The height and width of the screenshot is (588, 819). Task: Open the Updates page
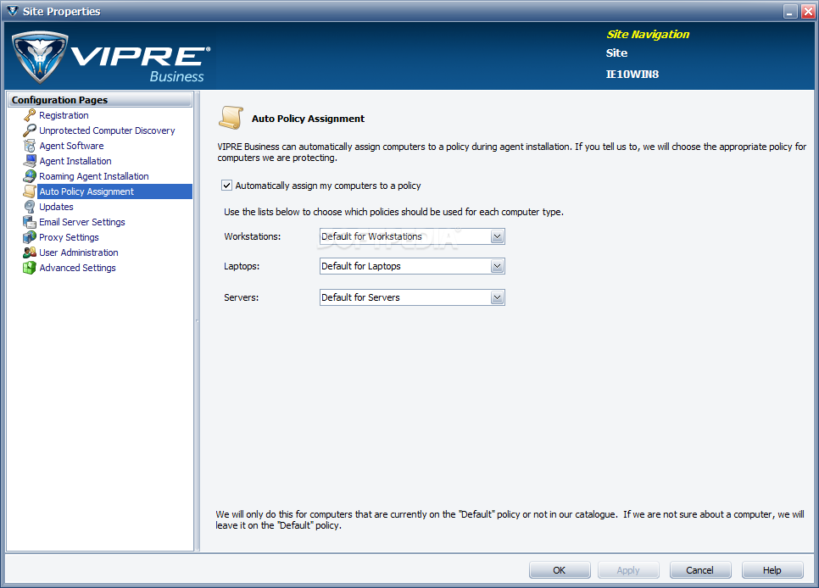click(57, 207)
